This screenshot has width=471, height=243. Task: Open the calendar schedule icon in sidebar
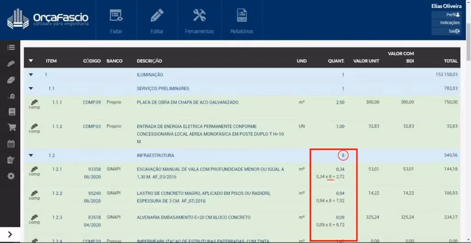[11, 144]
